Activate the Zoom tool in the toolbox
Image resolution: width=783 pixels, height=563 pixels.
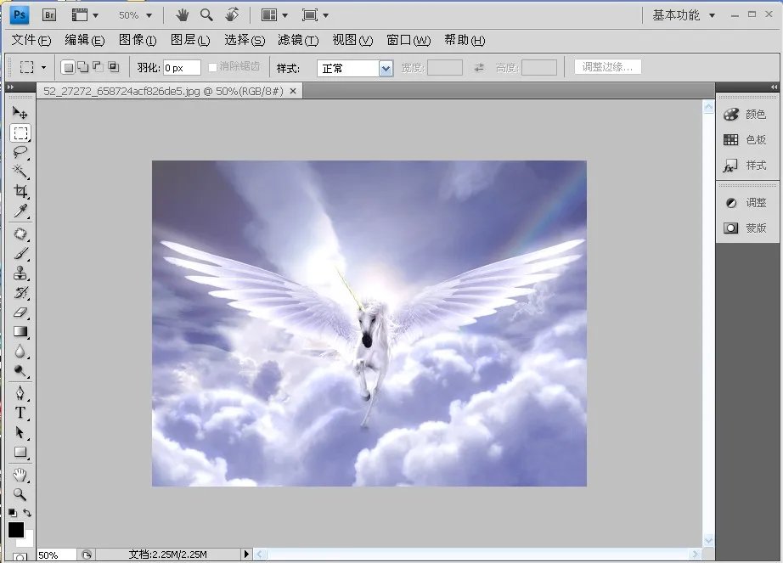[21, 495]
